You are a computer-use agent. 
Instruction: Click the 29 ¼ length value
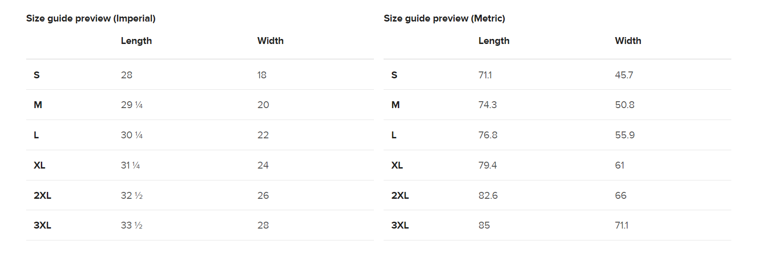(x=132, y=105)
